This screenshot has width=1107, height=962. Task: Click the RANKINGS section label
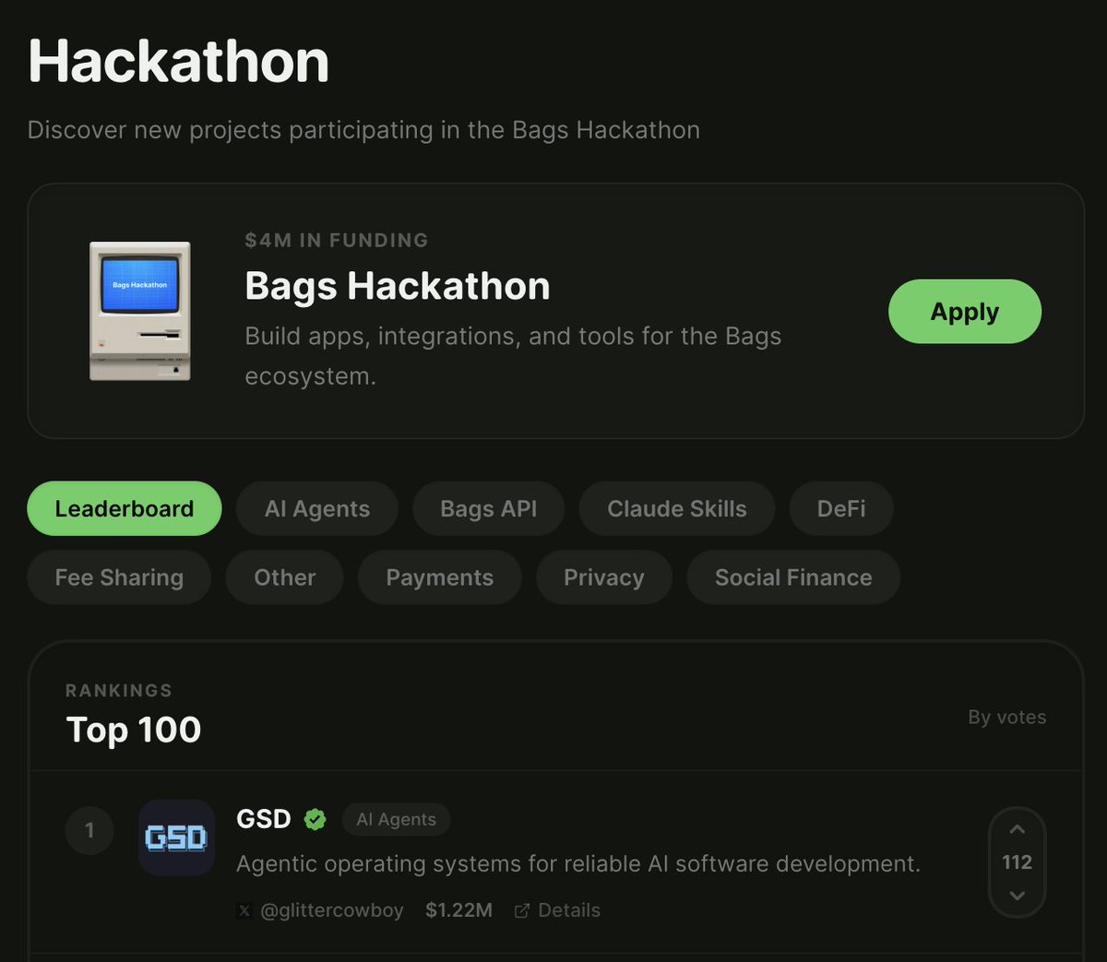[119, 691]
